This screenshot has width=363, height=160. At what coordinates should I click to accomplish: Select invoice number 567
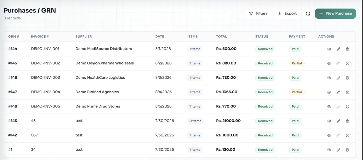[x=34, y=135]
